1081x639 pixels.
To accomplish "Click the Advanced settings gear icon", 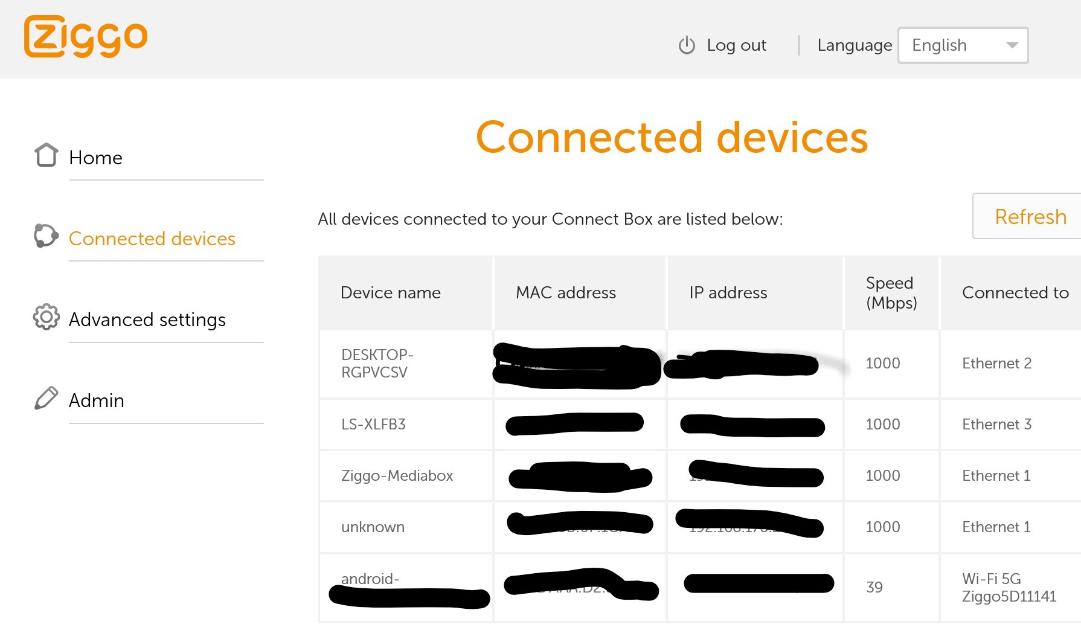I will (x=46, y=317).
